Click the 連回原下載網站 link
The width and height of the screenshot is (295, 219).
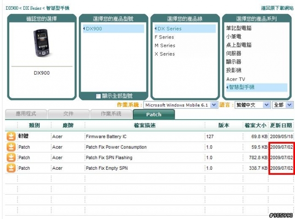pyautogui.click(x=277, y=8)
